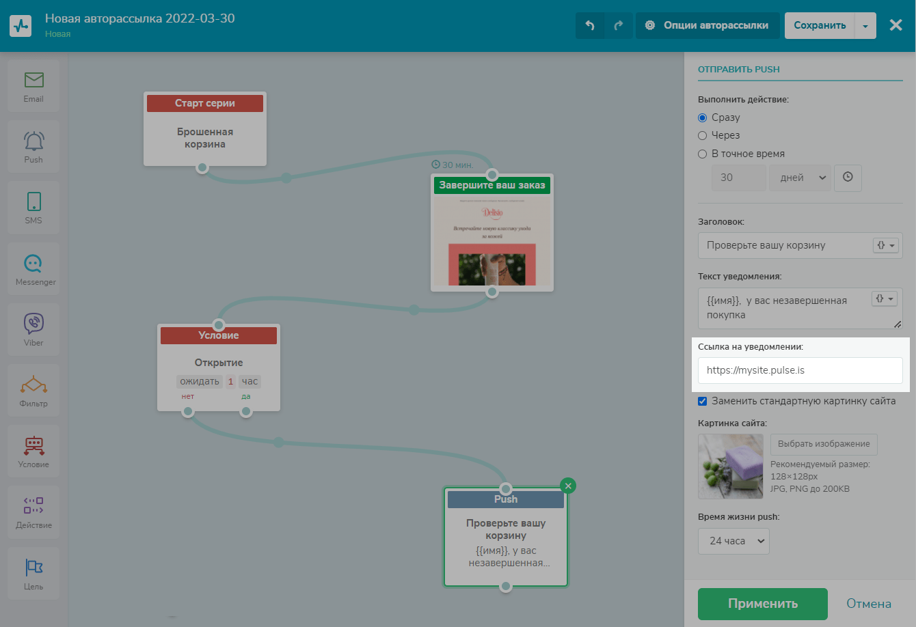Open variables menu in the Заголовок field
Viewport: 916px width, 627px height.
click(x=885, y=245)
